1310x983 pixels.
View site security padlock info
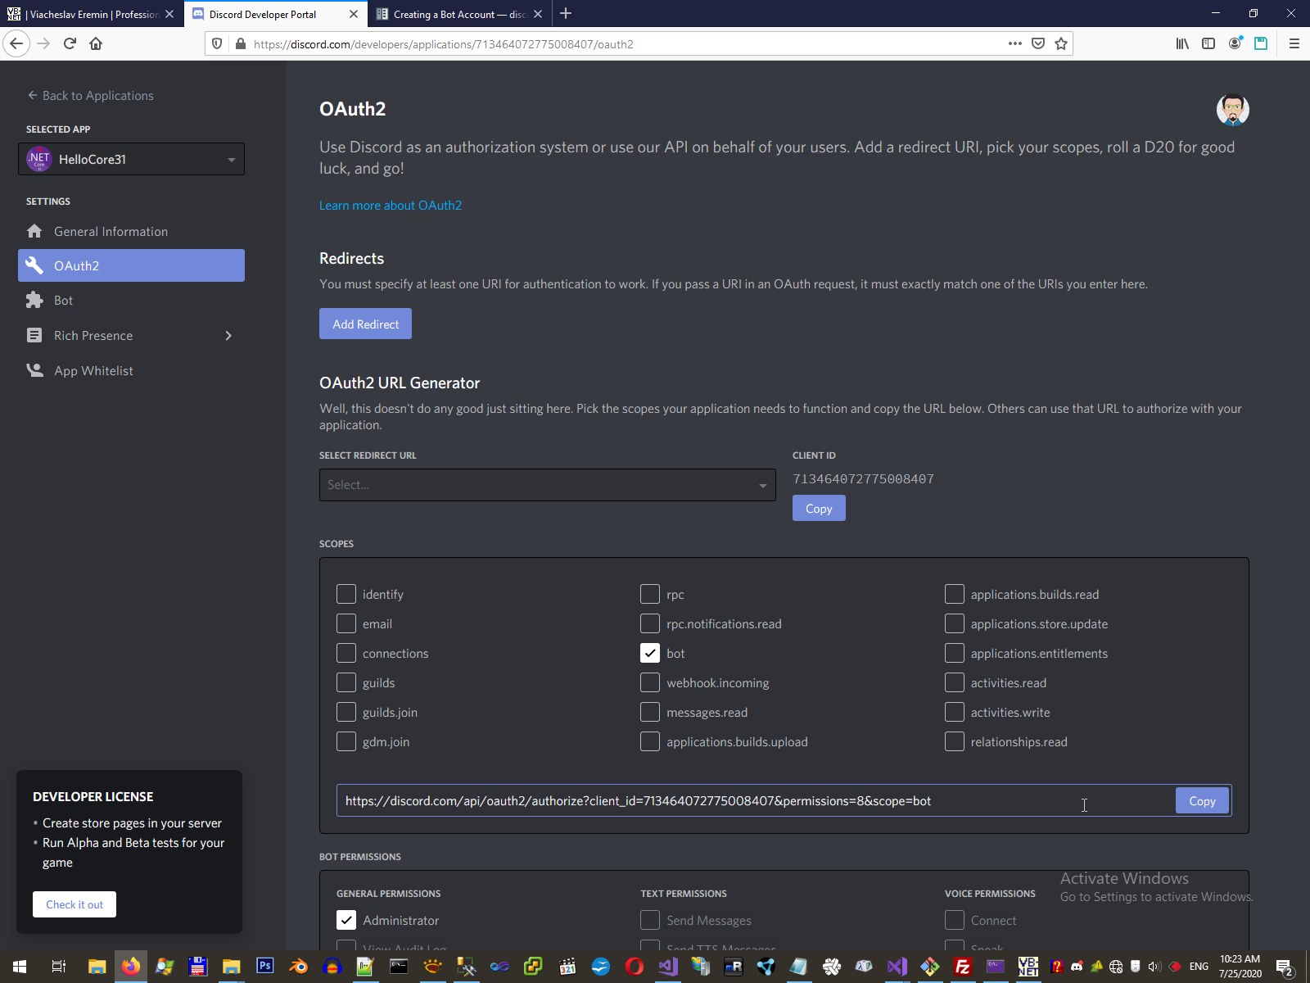(240, 43)
